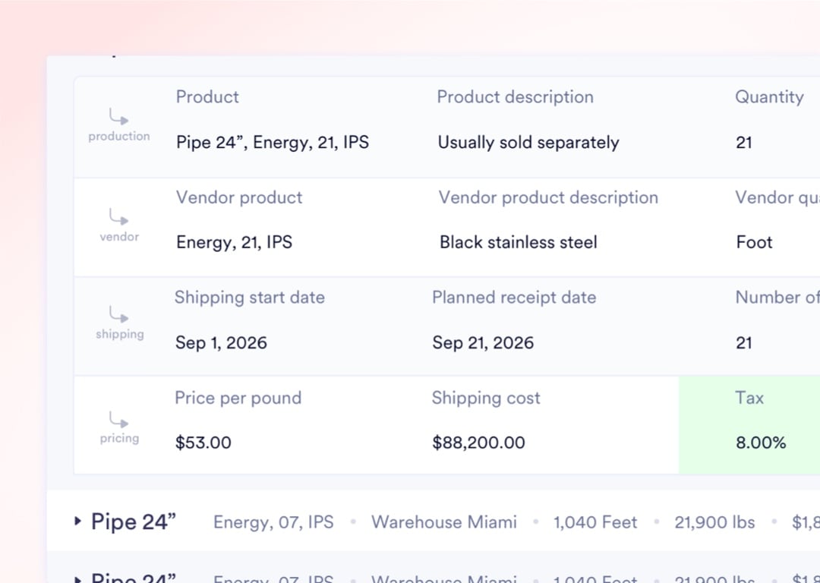The image size is (820, 583).
Task: Click the Quantity value 21
Action: click(x=743, y=142)
